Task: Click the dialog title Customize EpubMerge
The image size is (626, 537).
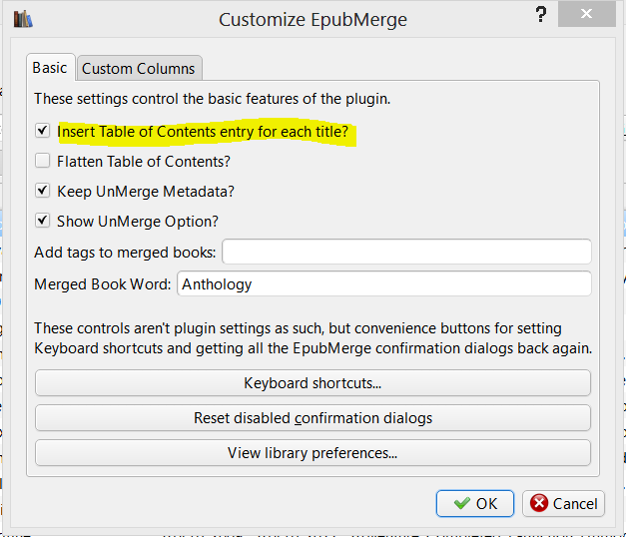Action: tap(313, 19)
